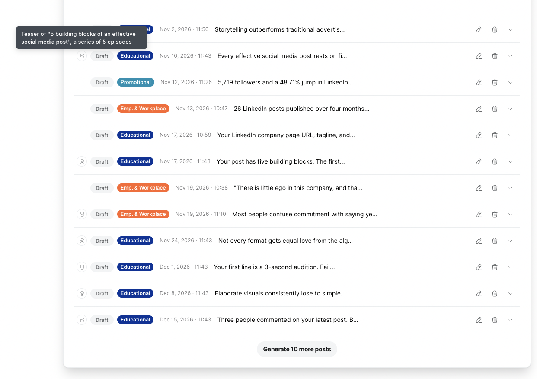537x379 pixels.
Task: Delete the 'Three people commented' draft
Action: pyautogui.click(x=495, y=320)
